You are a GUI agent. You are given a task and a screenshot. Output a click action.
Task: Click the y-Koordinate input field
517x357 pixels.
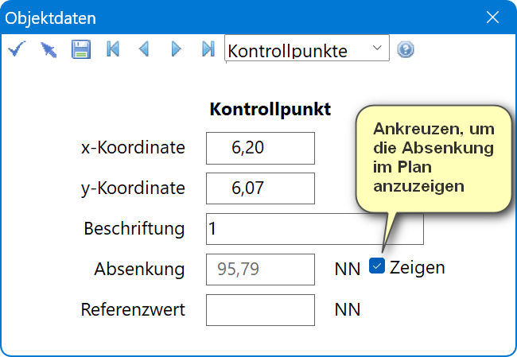coord(260,188)
